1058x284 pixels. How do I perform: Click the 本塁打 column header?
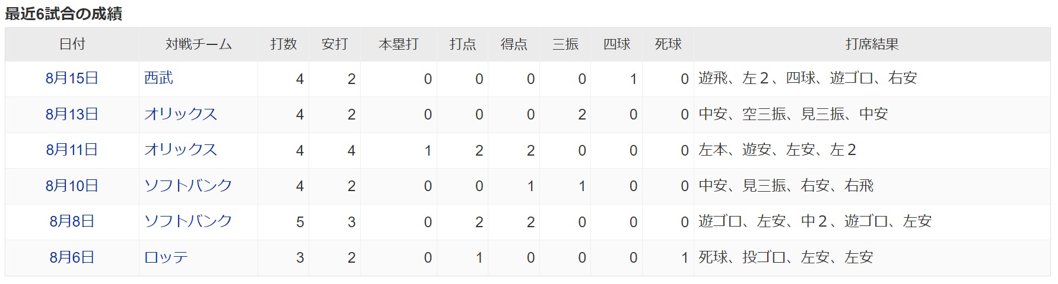point(399,44)
